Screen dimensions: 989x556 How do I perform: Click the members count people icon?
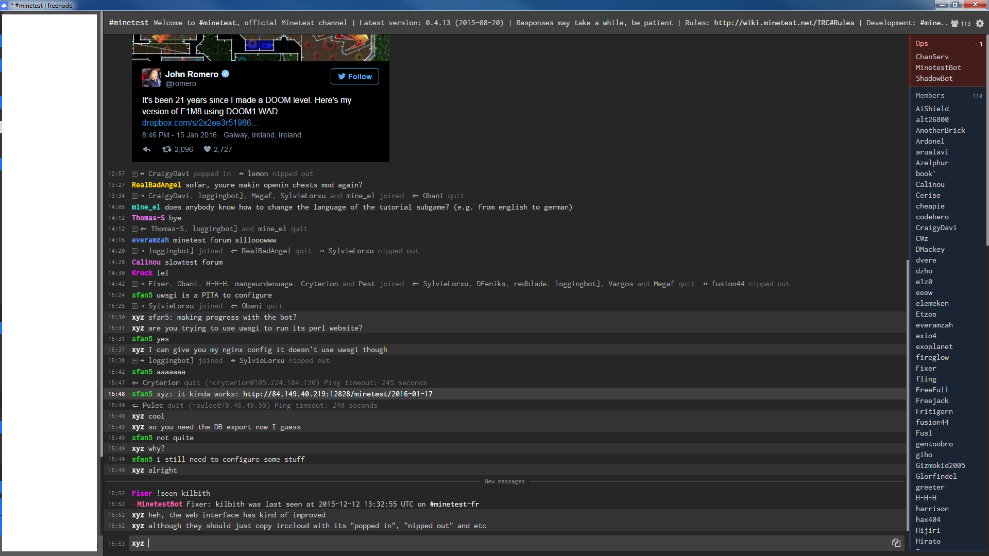[954, 23]
